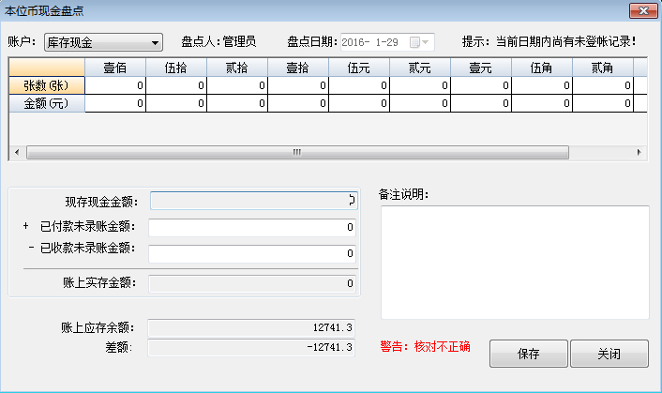The height and width of the screenshot is (393, 662).
Task: Click the 张数(张) cell under 壹佰
Action: [115, 85]
